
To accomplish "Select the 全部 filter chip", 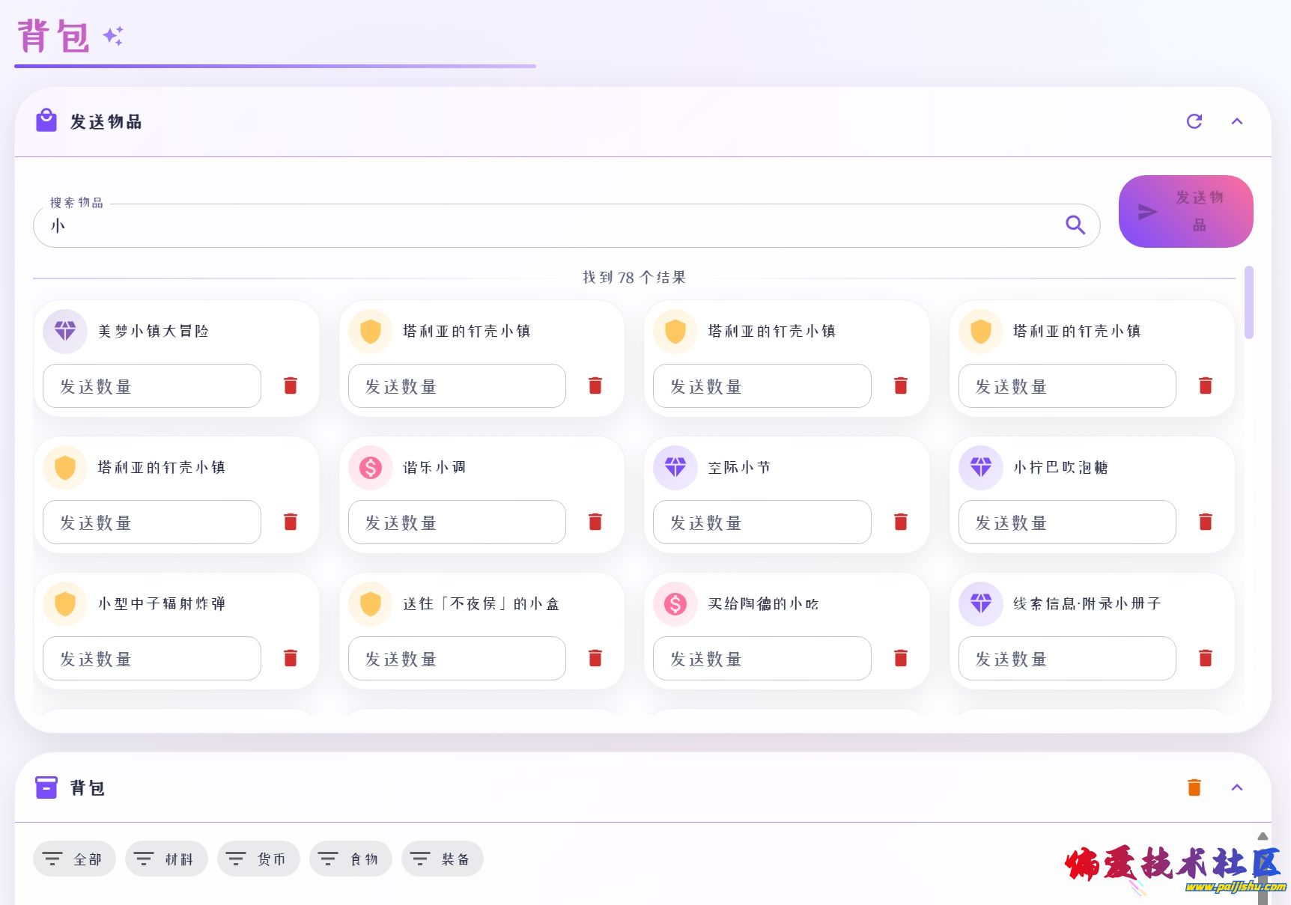I will point(74,859).
